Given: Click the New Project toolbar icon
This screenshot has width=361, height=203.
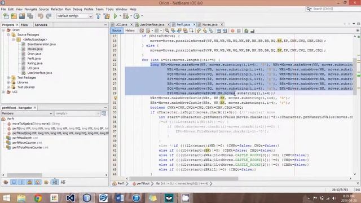Looking at the screenshot, I should click(x=14, y=16).
